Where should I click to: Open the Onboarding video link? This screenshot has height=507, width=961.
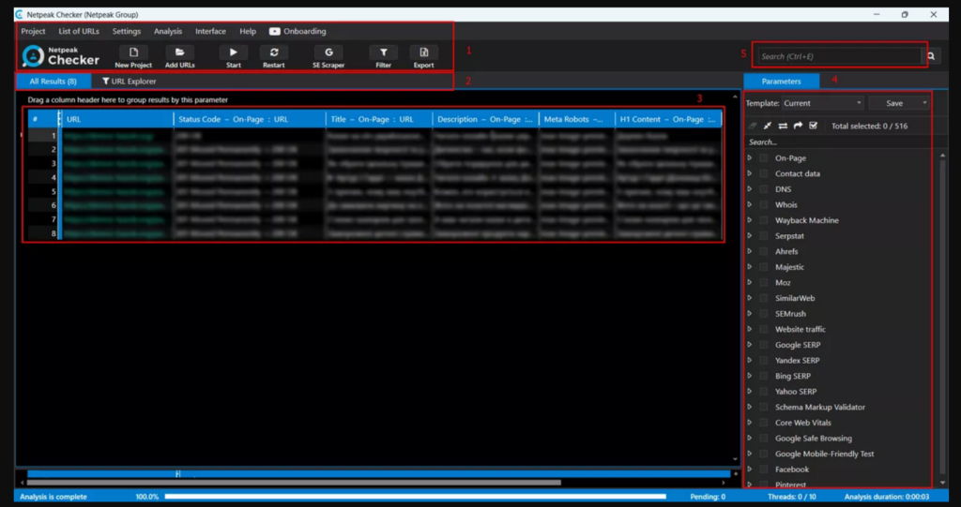tap(298, 31)
